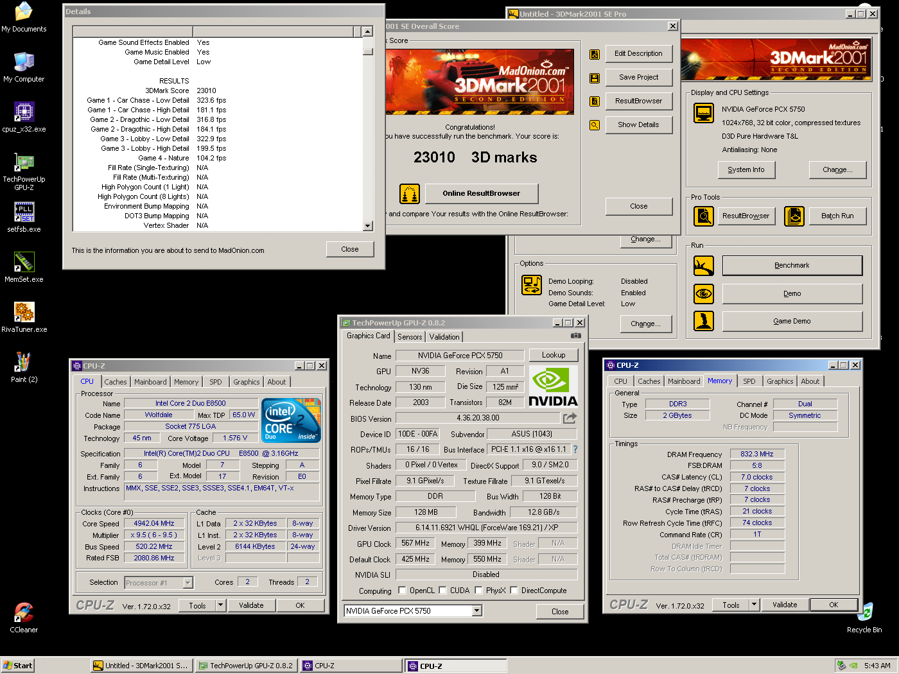Click the Game Demo joystick icon
The height and width of the screenshot is (674, 899).
point(704,321)
